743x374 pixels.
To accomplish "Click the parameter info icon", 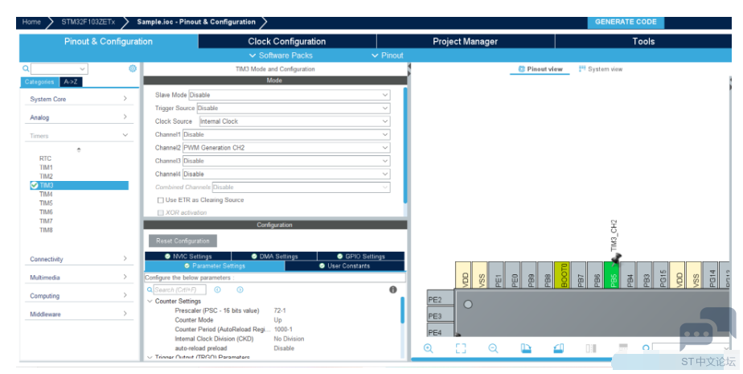I will tap(393, 290).
